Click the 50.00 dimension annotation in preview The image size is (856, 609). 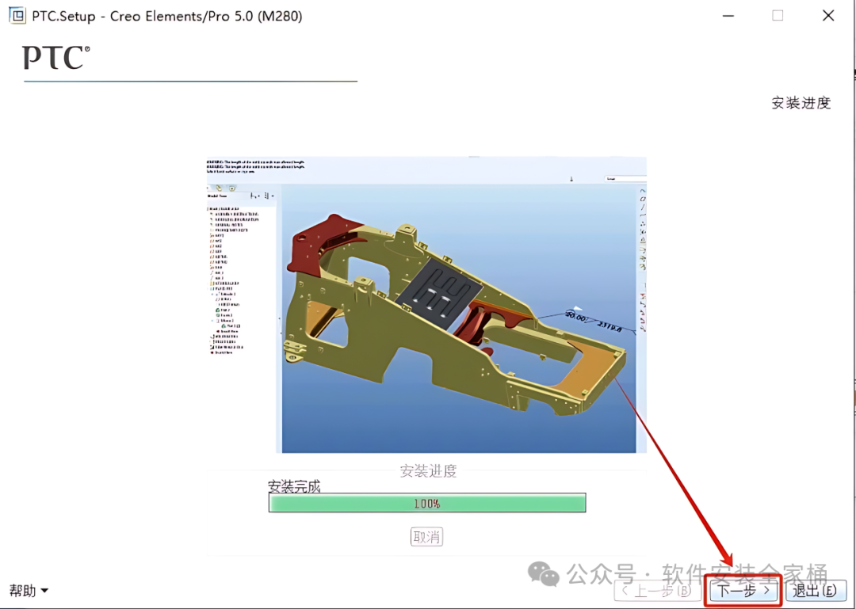click(575, 316)
